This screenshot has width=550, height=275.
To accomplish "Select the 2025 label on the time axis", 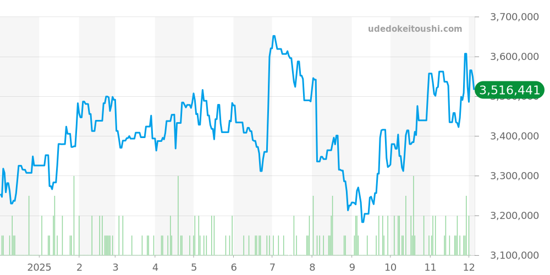I will pos(39,267).
